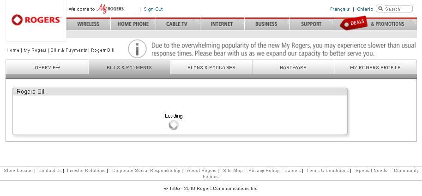Switch language to Français

click(340, 9)
